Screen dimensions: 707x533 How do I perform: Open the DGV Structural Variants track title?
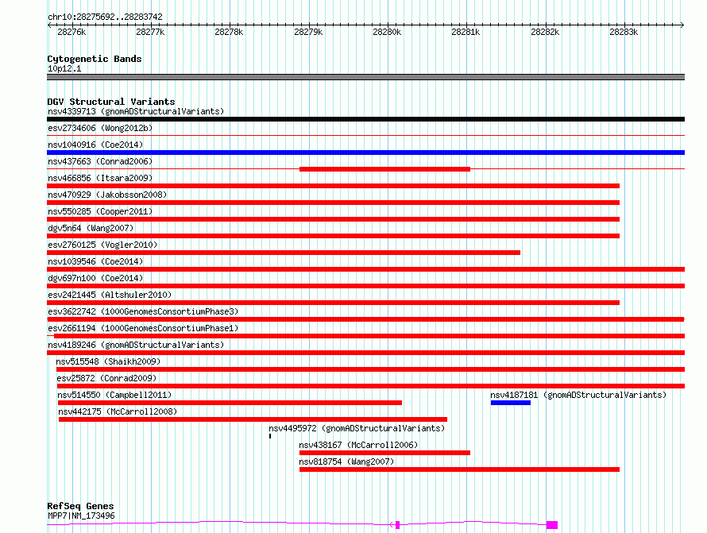(111, 102)
